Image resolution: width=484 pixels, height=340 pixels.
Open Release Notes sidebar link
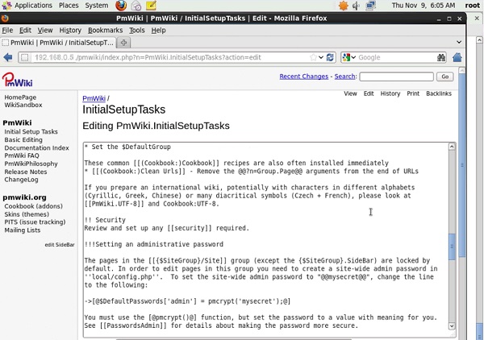(26, 172)
